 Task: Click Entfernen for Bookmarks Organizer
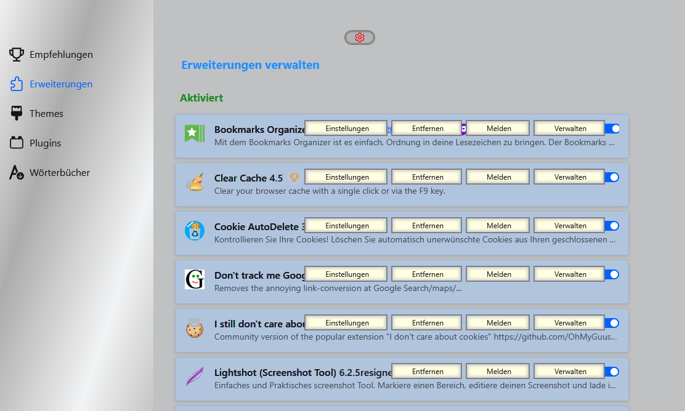pos(426,128)
